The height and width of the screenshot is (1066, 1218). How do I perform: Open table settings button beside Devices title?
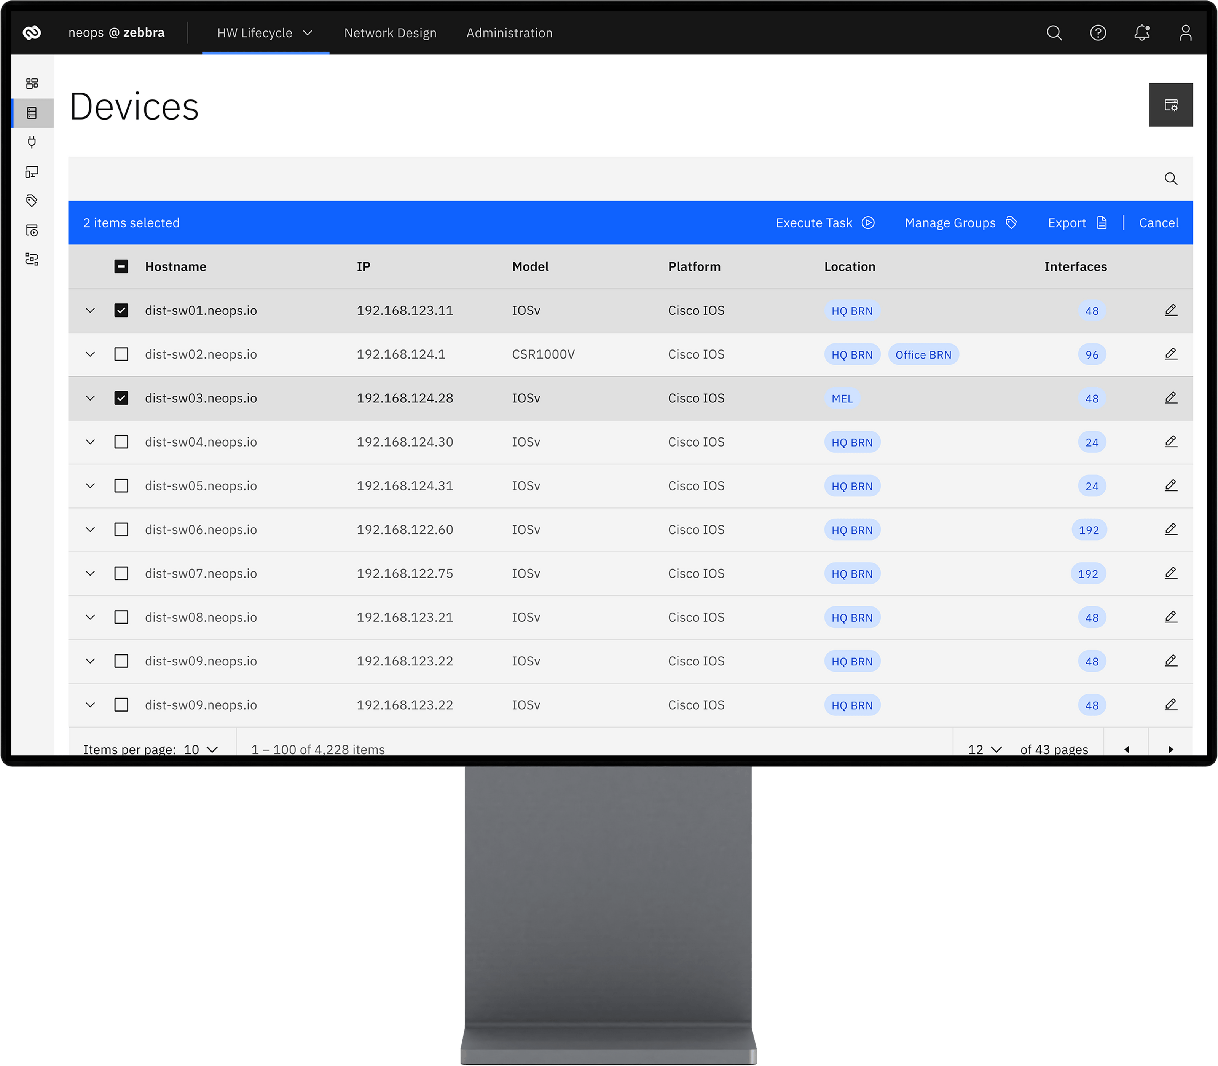pos(1170,105)
